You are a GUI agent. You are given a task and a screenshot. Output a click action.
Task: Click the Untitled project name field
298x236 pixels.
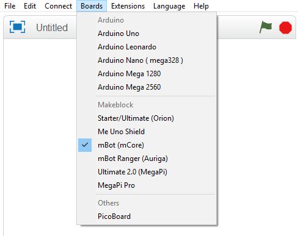(52, 27)
